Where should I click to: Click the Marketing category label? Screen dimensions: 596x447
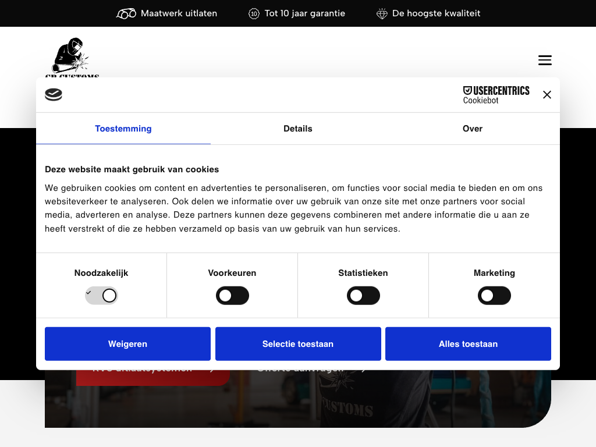pos(494,273)
